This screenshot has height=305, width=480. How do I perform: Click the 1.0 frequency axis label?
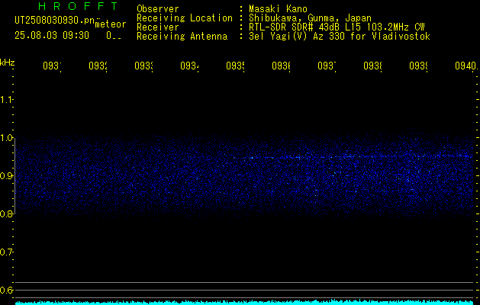pos(6,138)
